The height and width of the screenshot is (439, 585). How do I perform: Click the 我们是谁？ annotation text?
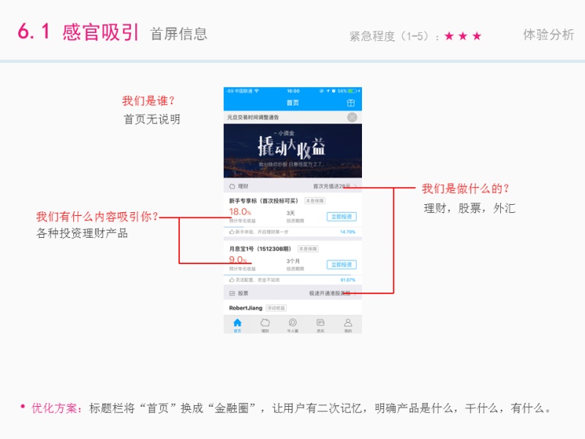click(x=148, y=101)
